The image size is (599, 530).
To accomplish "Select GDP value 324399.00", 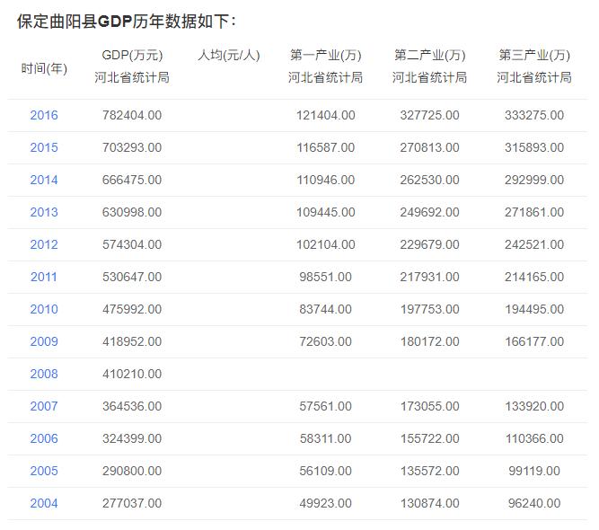I will tap(132, 438).
